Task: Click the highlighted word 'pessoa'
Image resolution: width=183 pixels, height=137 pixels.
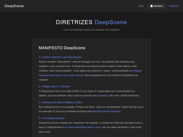Action: 104,95
